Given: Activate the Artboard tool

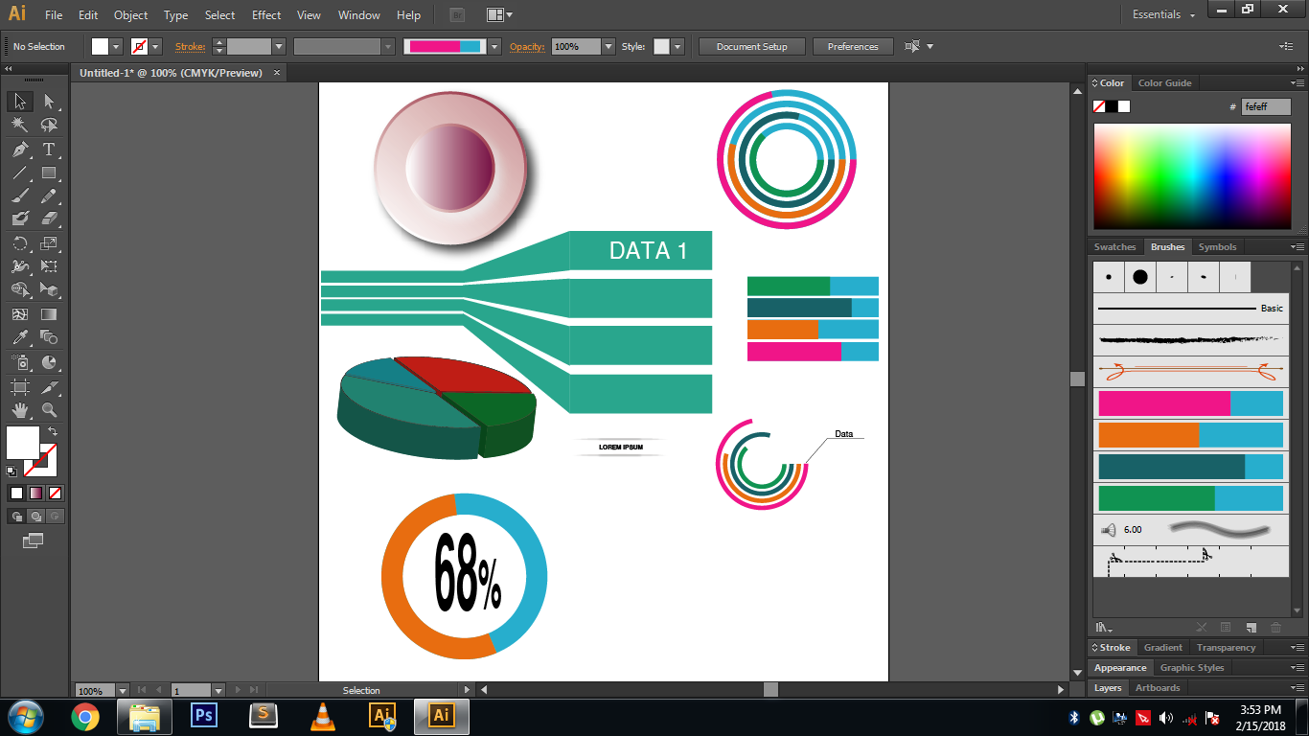Looking at the screenshot, I should pyautogui.click(x=19, y=387).
